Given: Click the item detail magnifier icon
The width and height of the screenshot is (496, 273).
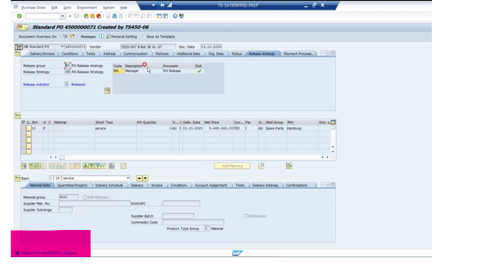Looking at the screenshot, I should (24, 166).
